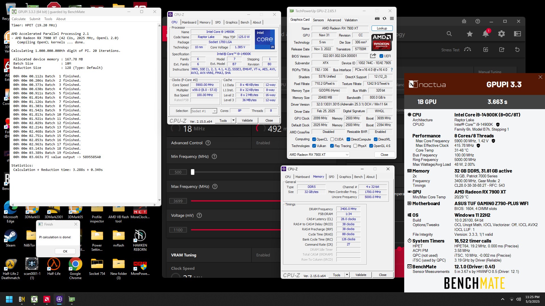Viewport: 545px width, 306px height.
Task: Click BIOS share/export icon in GPU-Z
Action: coord(373,56)
